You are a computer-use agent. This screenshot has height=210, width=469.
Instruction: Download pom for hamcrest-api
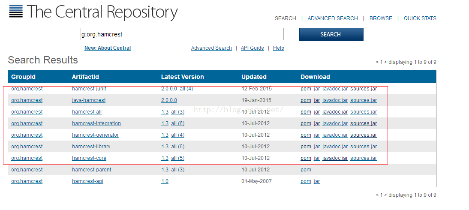click(x=306, y=181)
